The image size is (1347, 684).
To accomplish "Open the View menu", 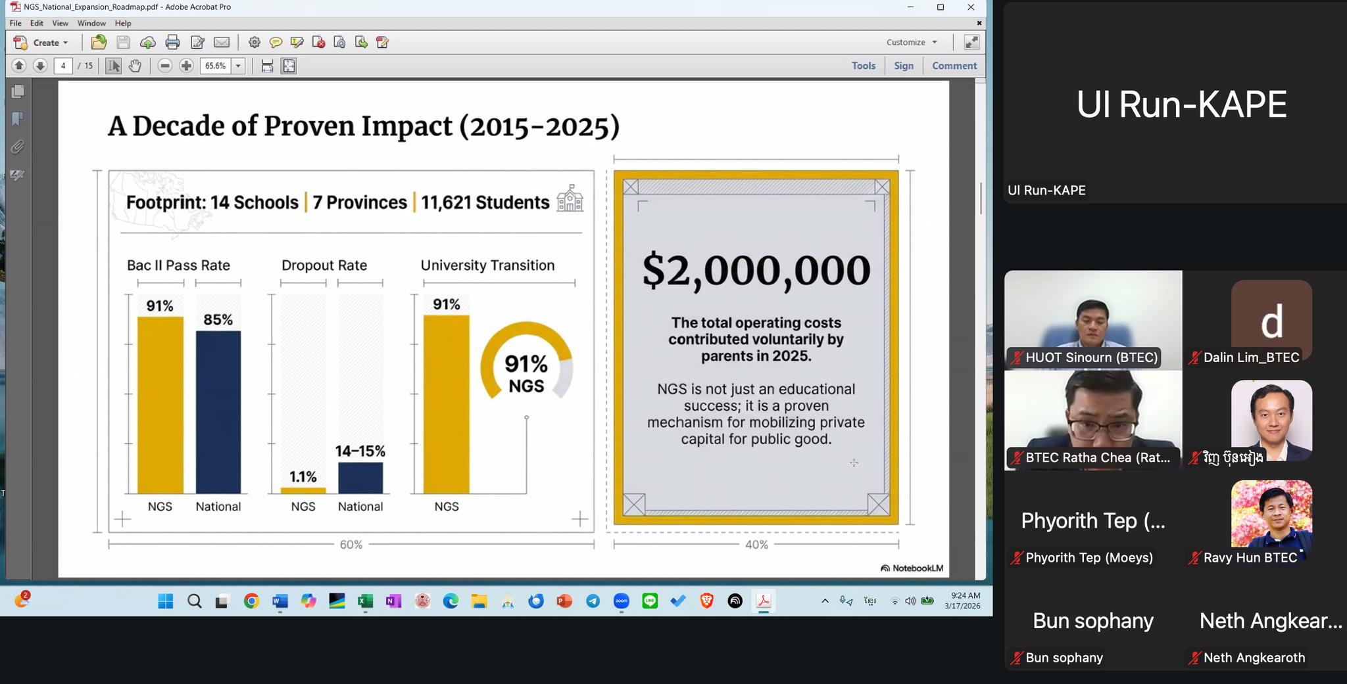I will pyautogui.click(x=60, y=23).
